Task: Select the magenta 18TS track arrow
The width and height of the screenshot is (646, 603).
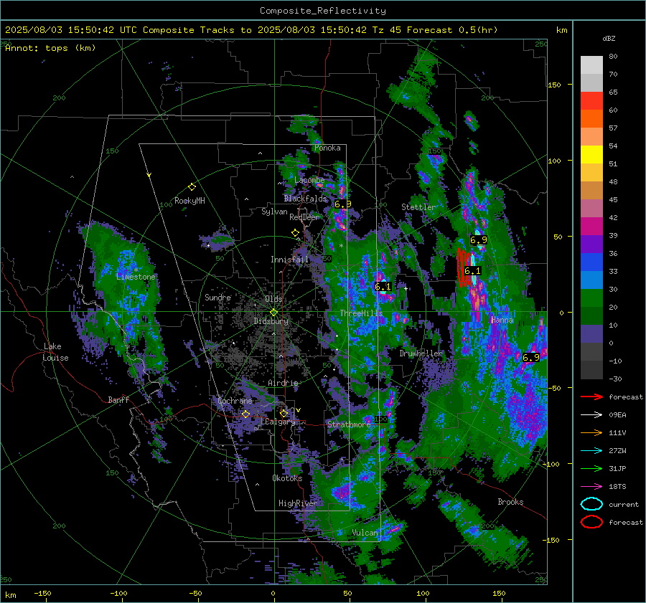Action: [x=591, y=487]
